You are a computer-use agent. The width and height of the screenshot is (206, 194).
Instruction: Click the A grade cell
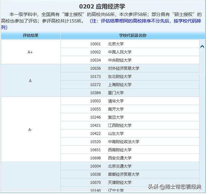(30, 81)
